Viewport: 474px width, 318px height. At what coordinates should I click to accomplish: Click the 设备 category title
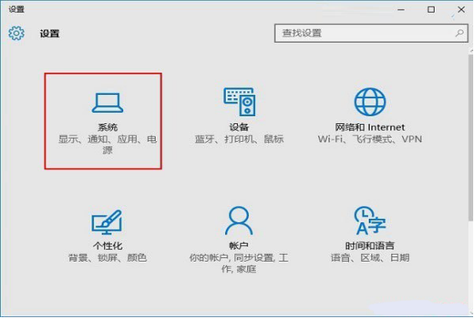tap(239, 127)
